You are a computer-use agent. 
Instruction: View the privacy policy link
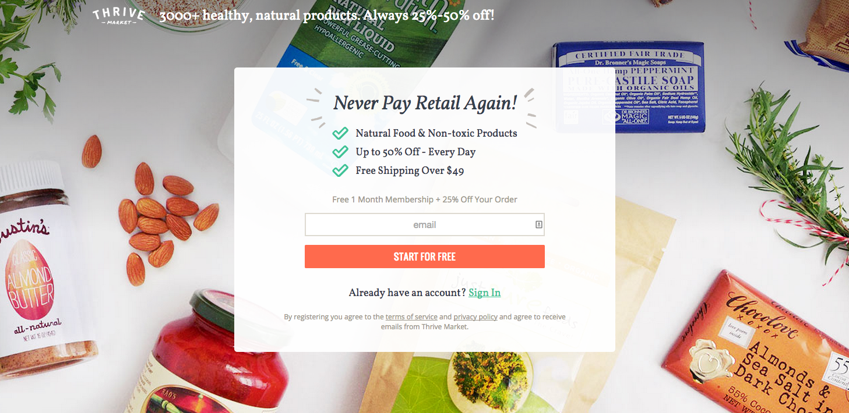475,317
